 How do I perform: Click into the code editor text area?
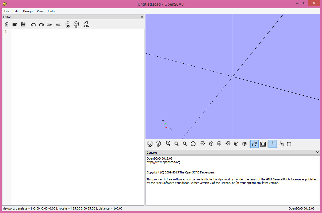coord(78,117)
